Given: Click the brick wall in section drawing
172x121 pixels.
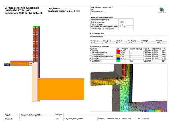Looking at the screenshot, I should click(35, 44).
